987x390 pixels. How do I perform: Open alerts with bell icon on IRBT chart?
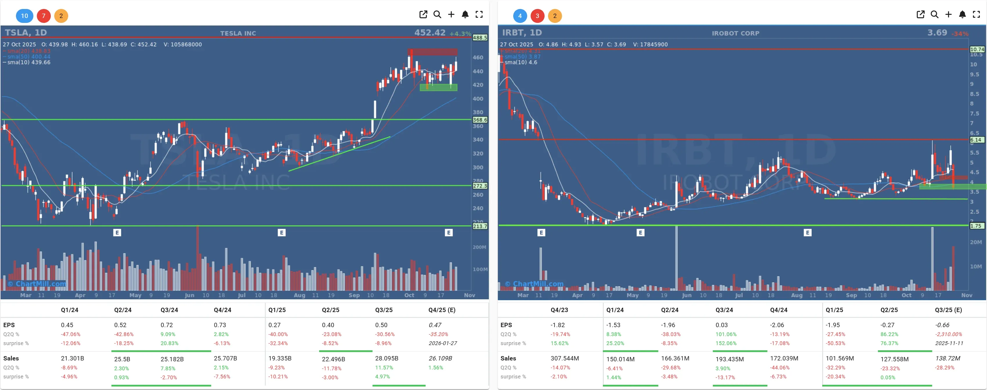(x=962, y=14)
